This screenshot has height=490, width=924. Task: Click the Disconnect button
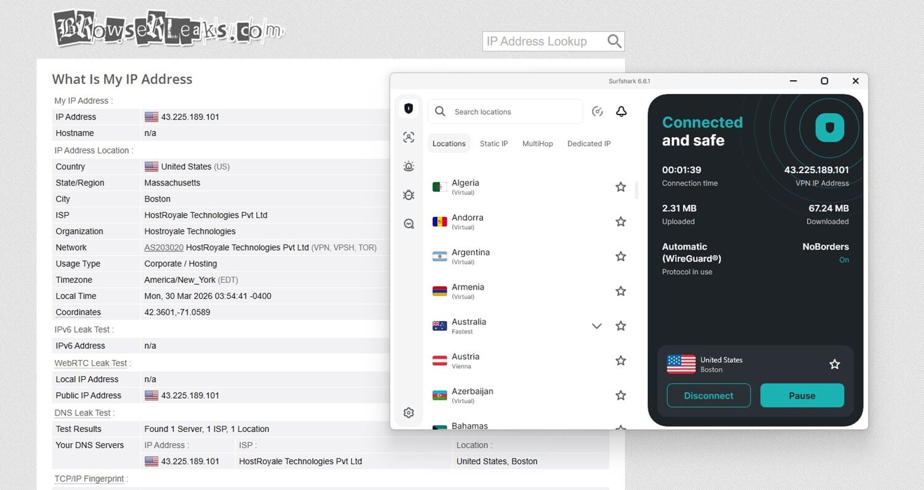click(708, 396)
